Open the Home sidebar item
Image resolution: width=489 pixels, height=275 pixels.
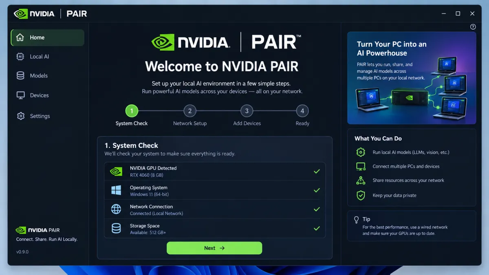pos(47,37)
